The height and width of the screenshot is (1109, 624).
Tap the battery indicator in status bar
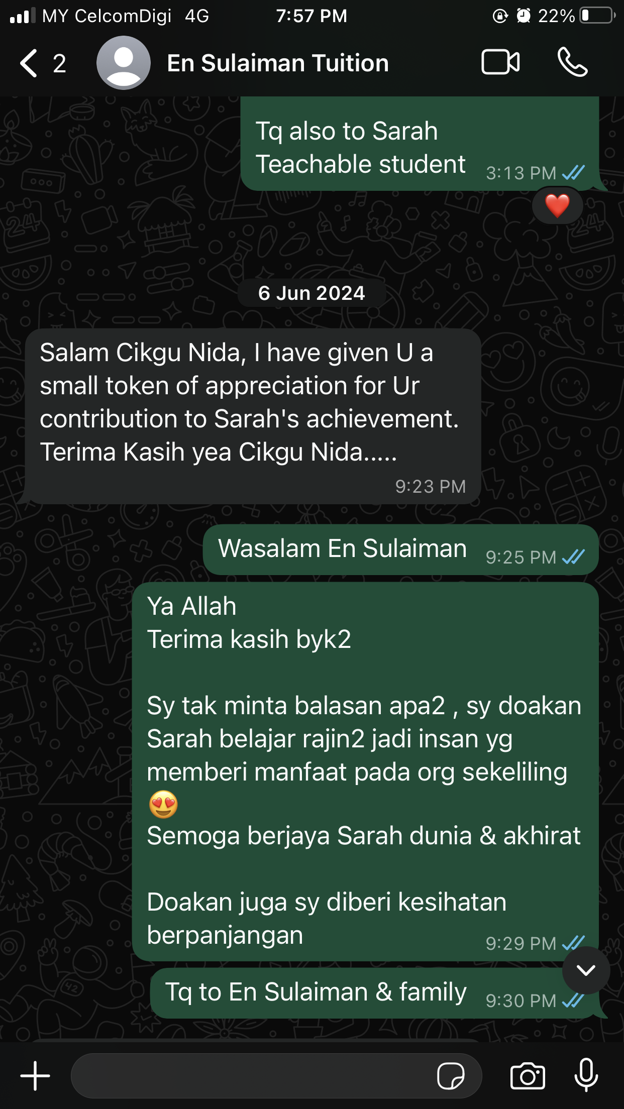click(596, 16)
